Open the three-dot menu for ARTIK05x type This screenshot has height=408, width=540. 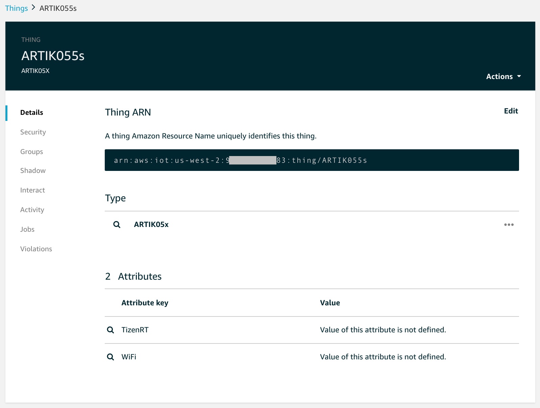point(509,225)
